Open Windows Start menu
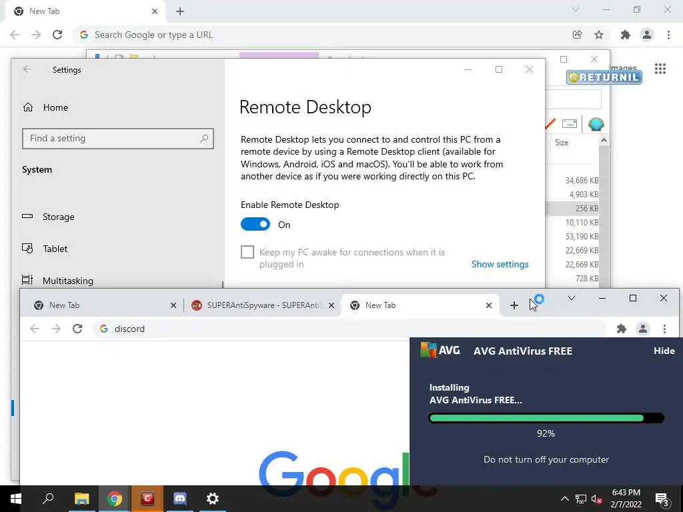The image size is (683, 512). [x=16, y=499]
